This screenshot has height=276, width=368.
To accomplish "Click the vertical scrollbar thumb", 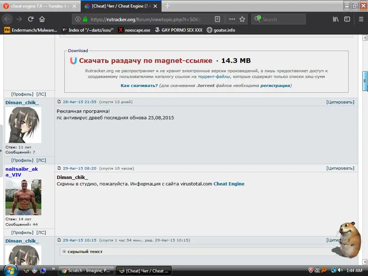I will 365,81.
